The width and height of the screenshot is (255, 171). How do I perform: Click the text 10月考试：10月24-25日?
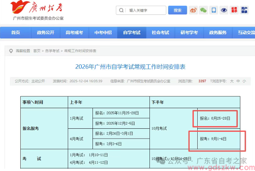click(x=171, y=159)
